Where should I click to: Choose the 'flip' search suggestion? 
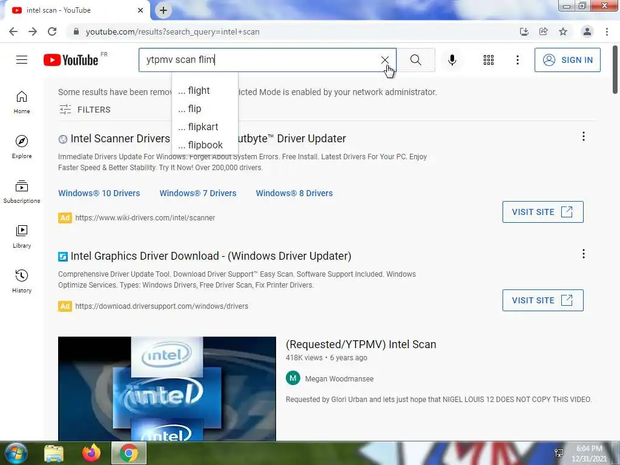pos(205,109)
